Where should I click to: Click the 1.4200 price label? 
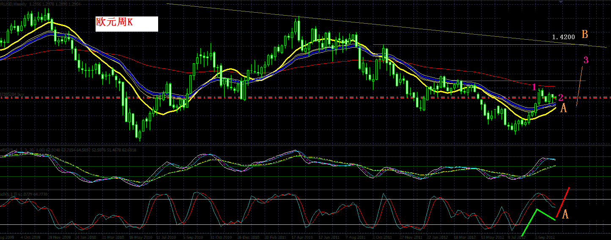click(x=563, y=37)
